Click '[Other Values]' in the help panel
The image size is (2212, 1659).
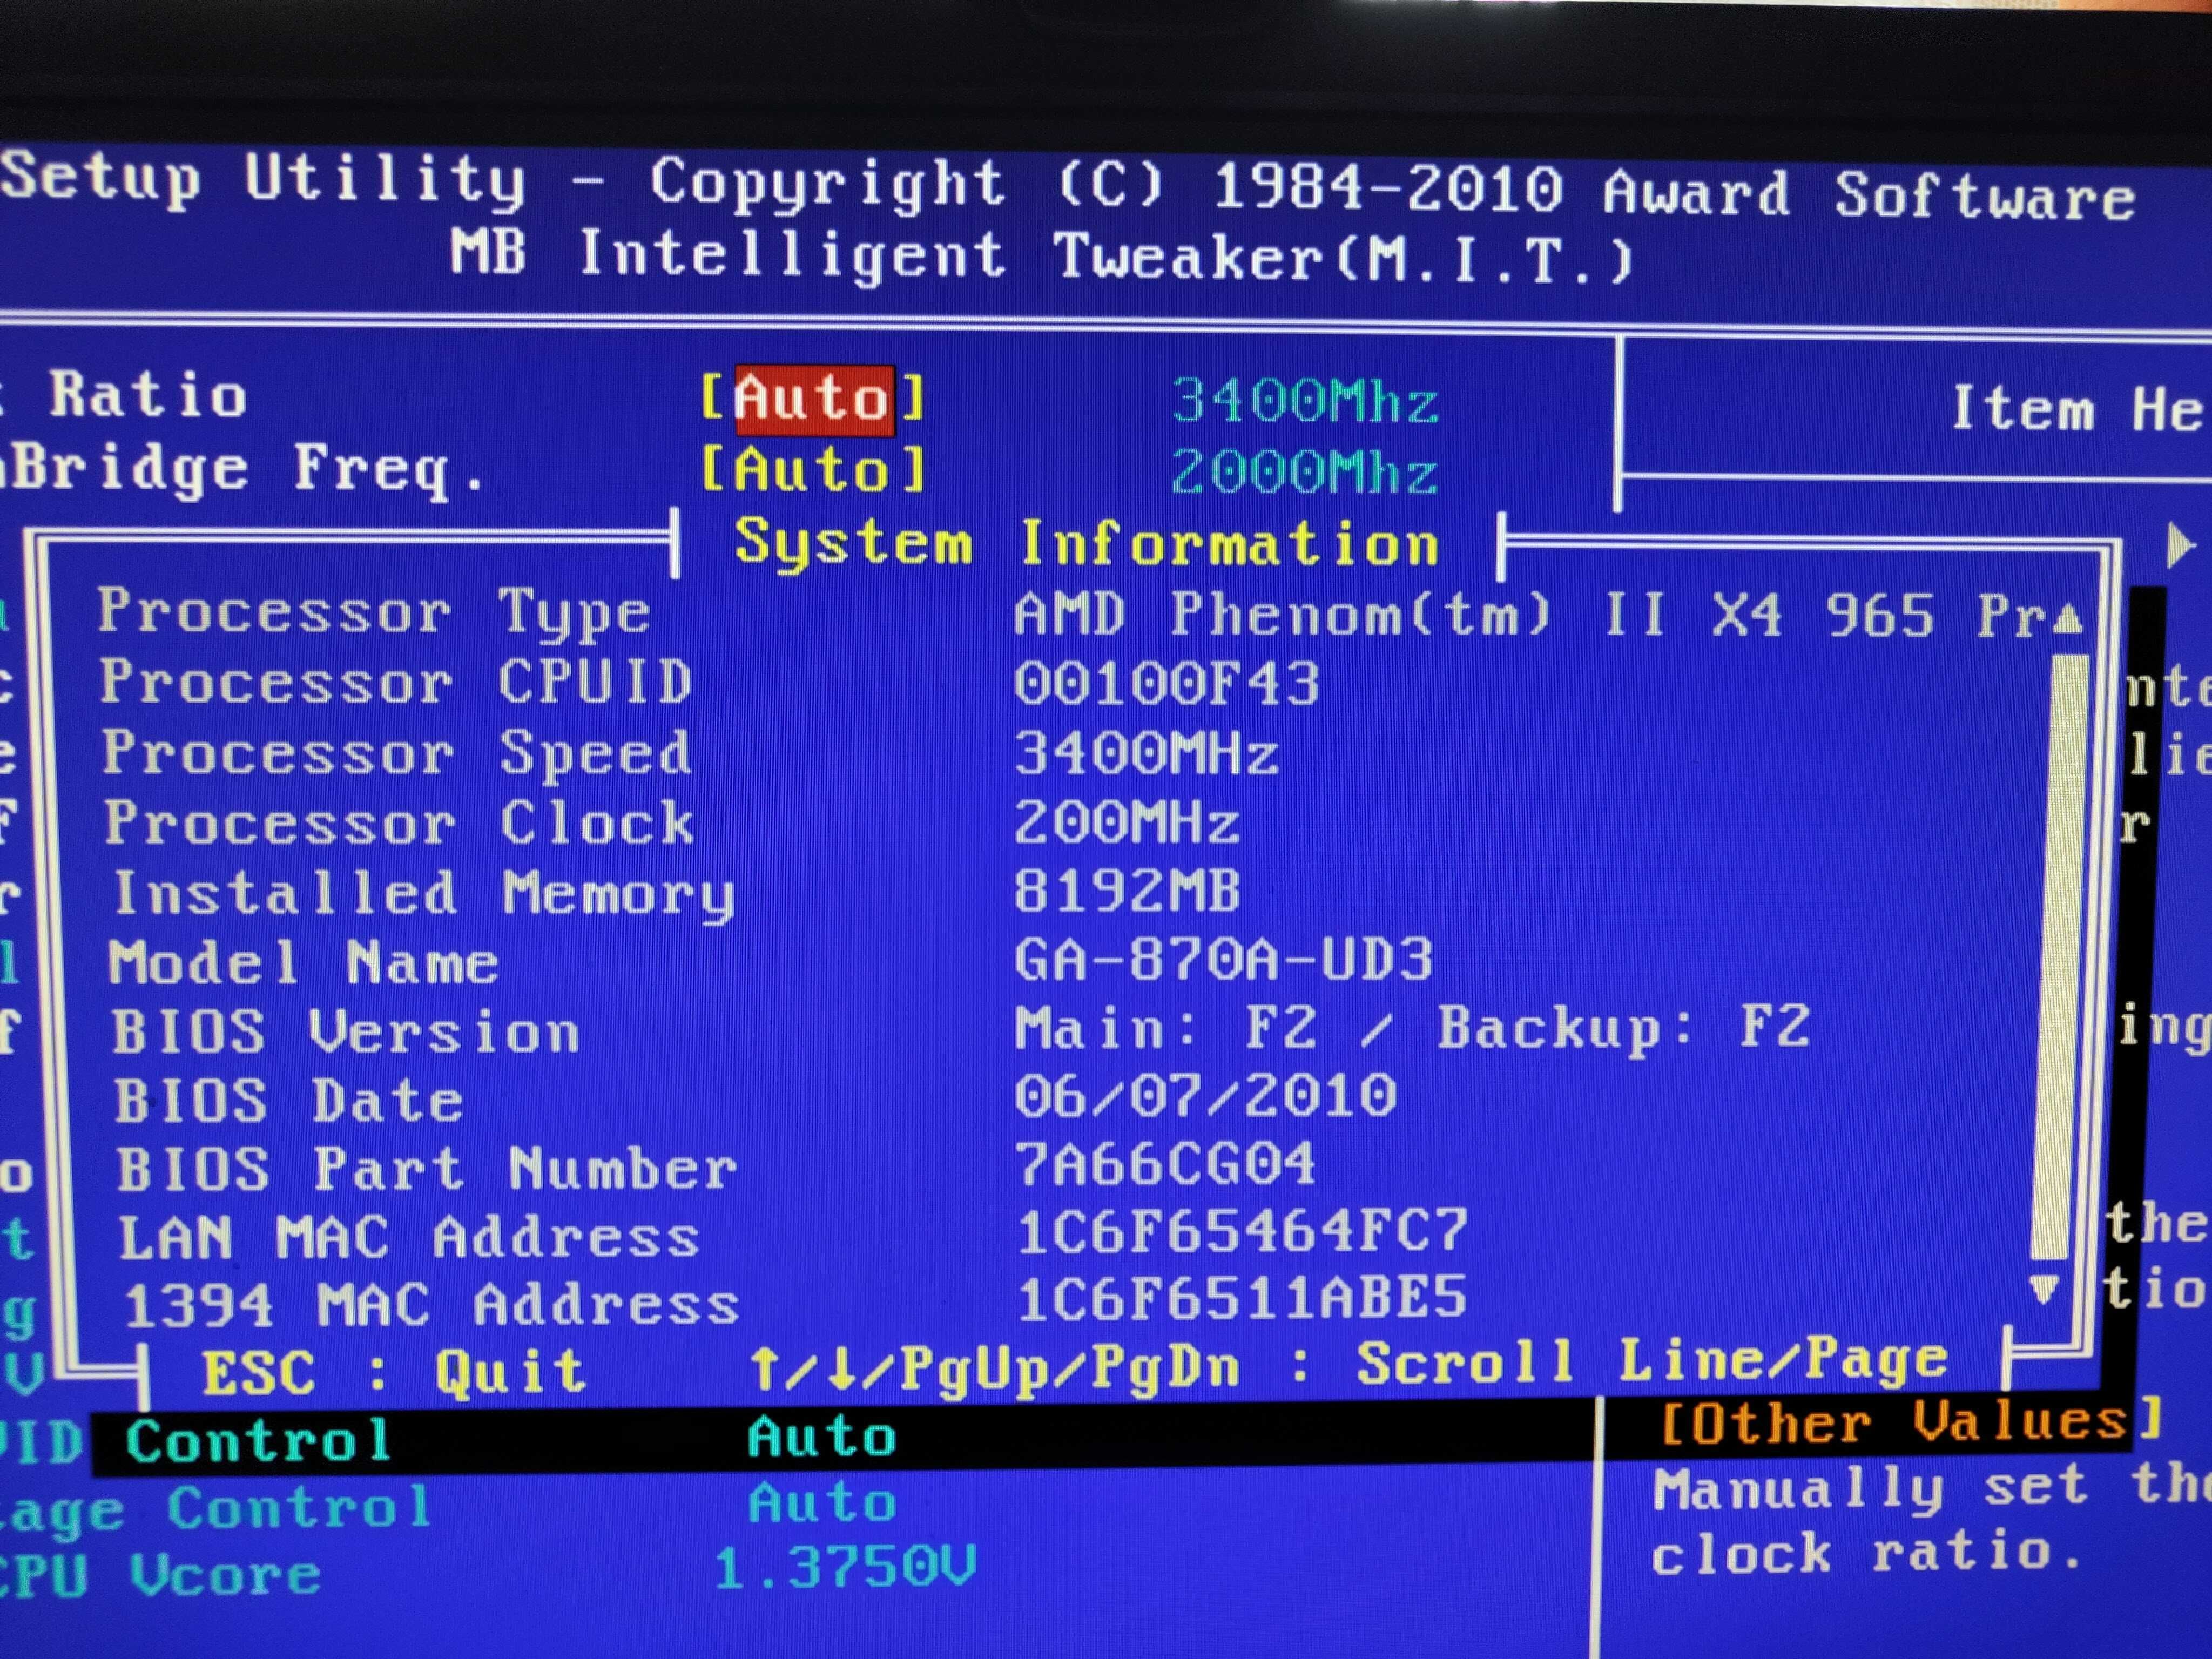[1911, 1422]
